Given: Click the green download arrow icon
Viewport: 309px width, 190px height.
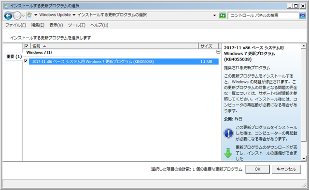Looking at the screenshot, I should coord(228,153).
